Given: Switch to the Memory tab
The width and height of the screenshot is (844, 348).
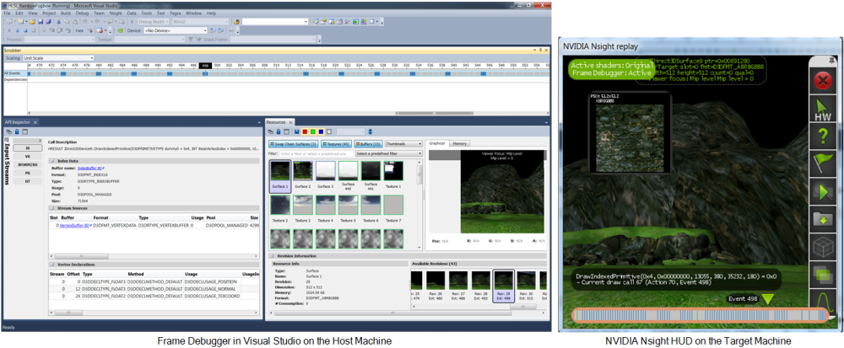Looking at the screenshot, I should (460, 144).
